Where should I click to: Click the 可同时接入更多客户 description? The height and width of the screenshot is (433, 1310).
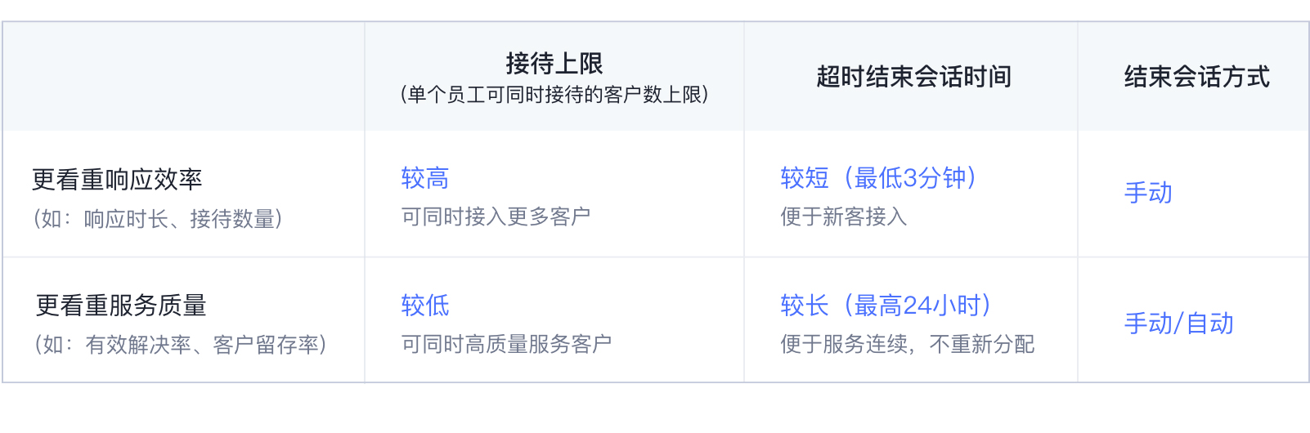point(496,216)
